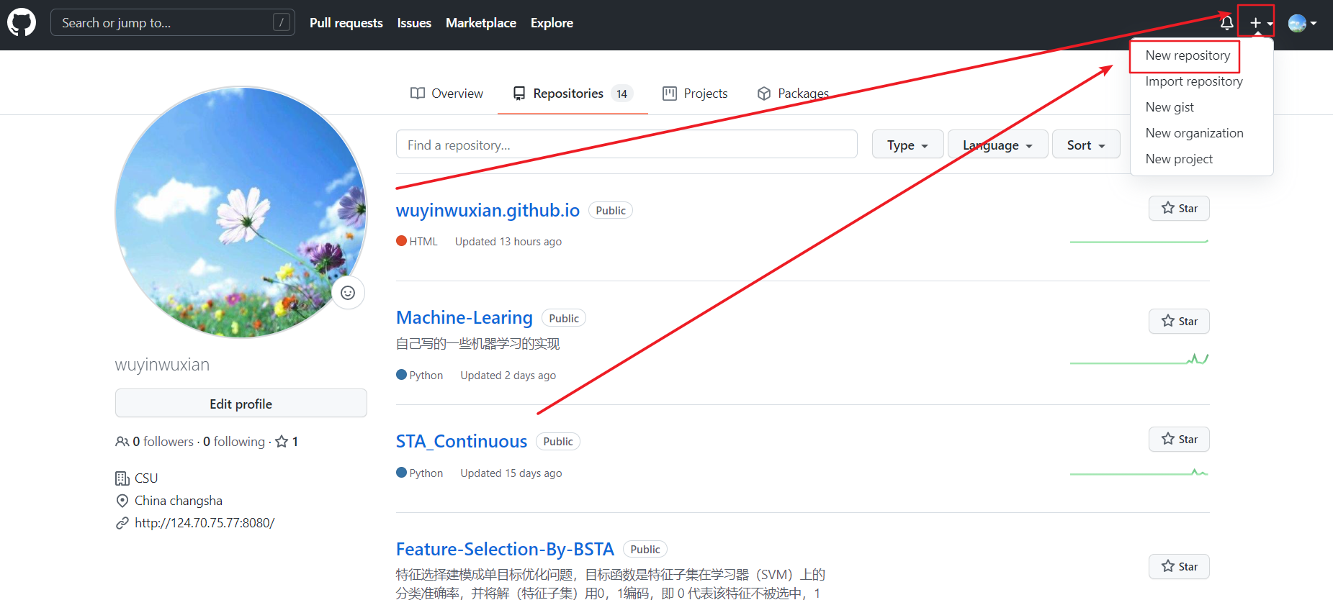The height and width of the screenshot is (600, 1333).
Task: Open Explore in the header
Action: [552, 23]
